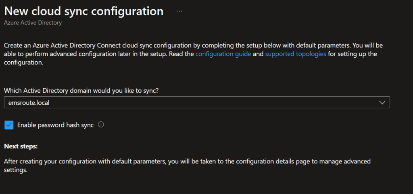Open the configuration guide link
Image resolution: width=413 pixels, height=194 pixels.
pyautogui.click(x=223, y=54)
